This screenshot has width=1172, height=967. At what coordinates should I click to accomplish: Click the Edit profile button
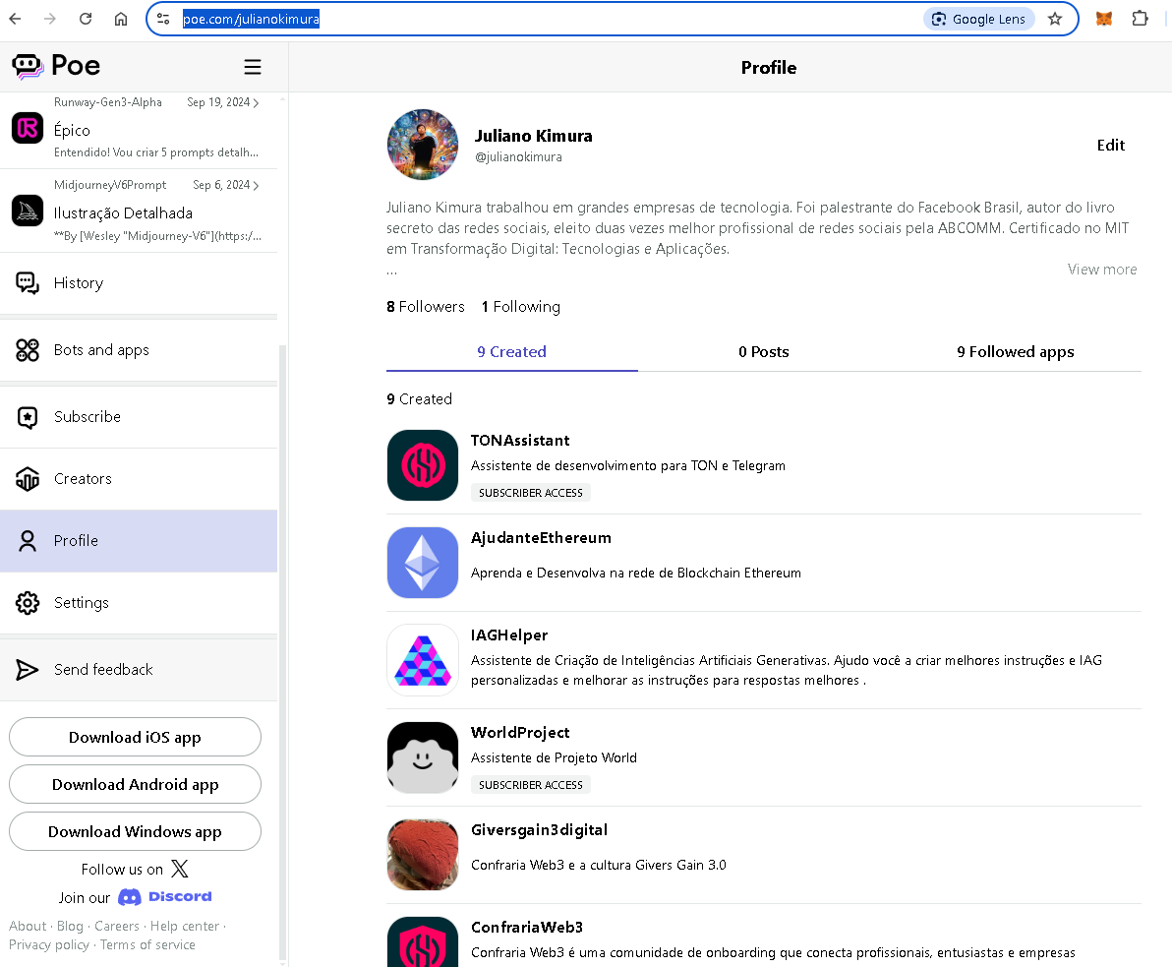point(1110,145)
